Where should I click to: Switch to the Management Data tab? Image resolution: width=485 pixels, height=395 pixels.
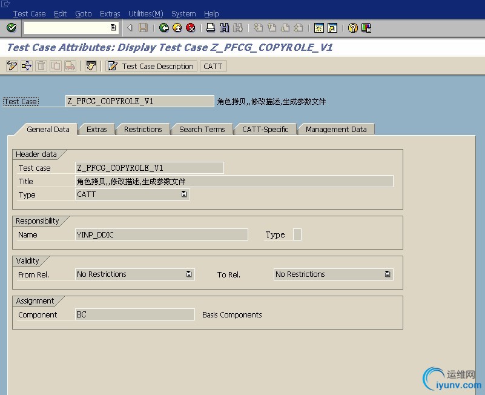336,130
